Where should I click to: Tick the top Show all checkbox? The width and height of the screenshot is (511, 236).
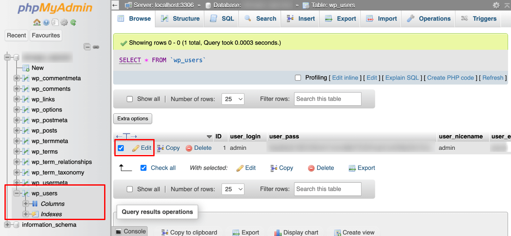tap(130, 99)
